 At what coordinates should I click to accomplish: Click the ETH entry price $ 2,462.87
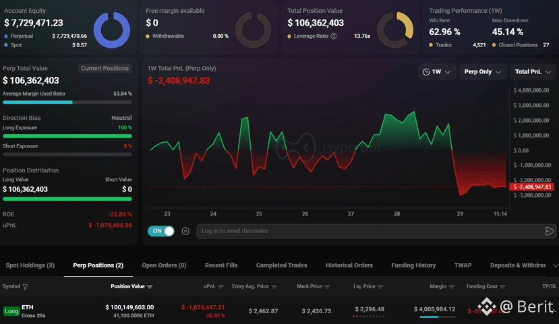pyautogui.click(x=263, y=311)
